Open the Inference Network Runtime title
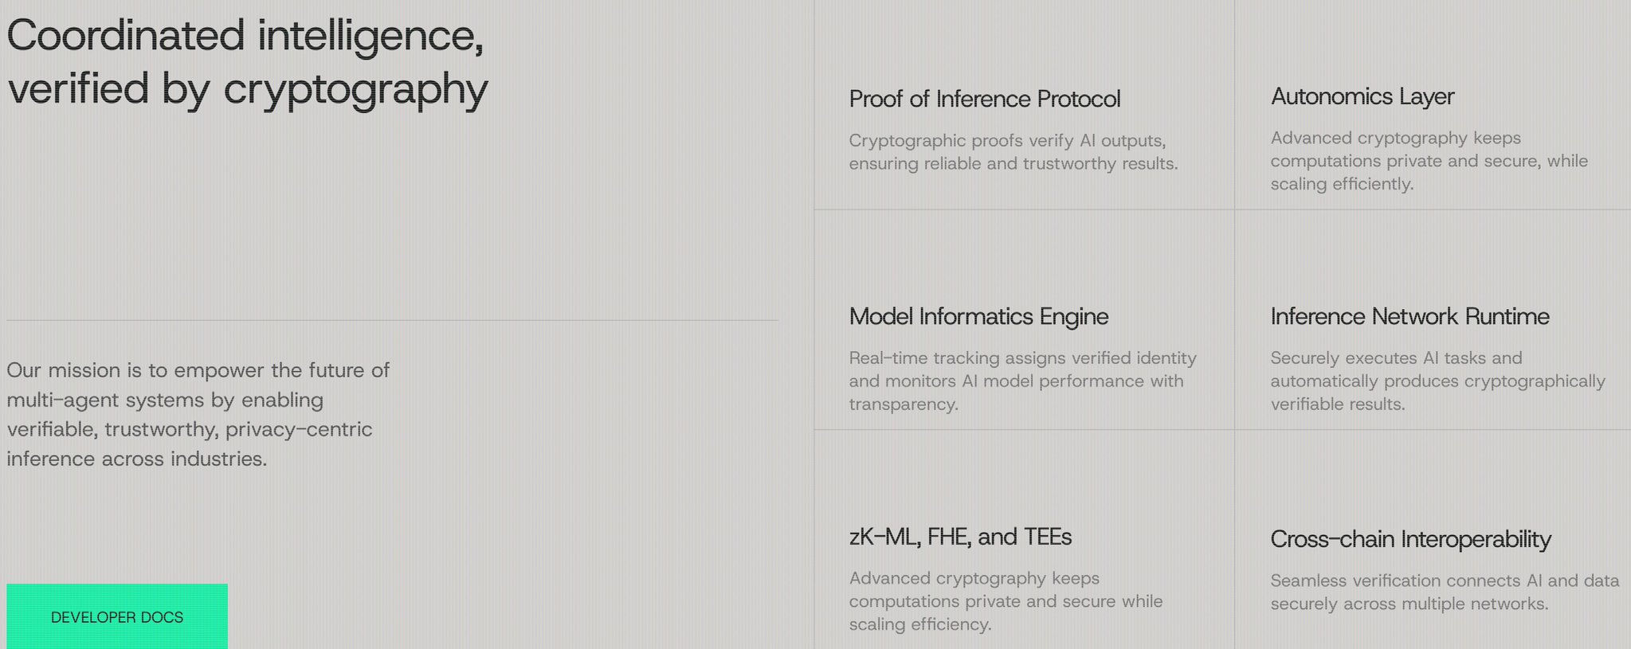The height and width of the screenshot is (649, 1631). pos(1409,316)
